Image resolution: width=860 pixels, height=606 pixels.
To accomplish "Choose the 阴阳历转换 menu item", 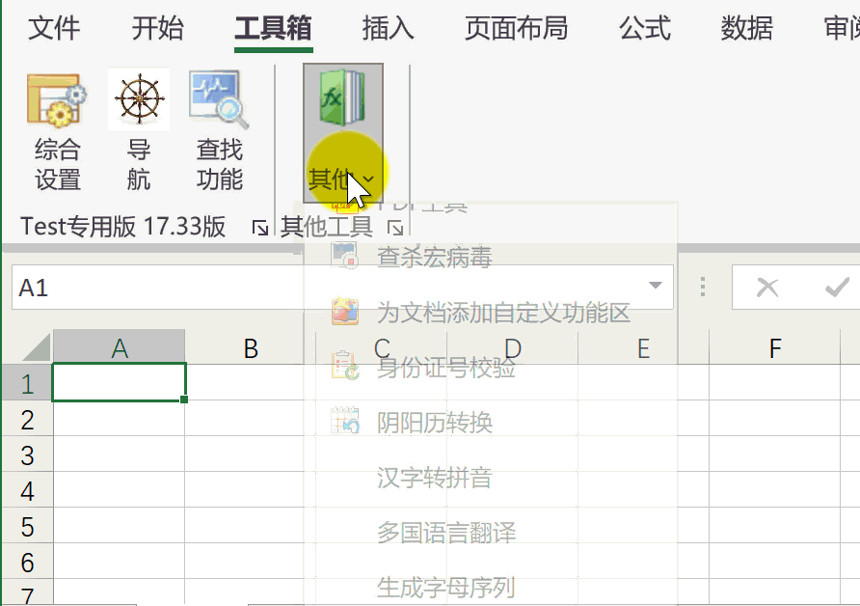I will 434,423.
